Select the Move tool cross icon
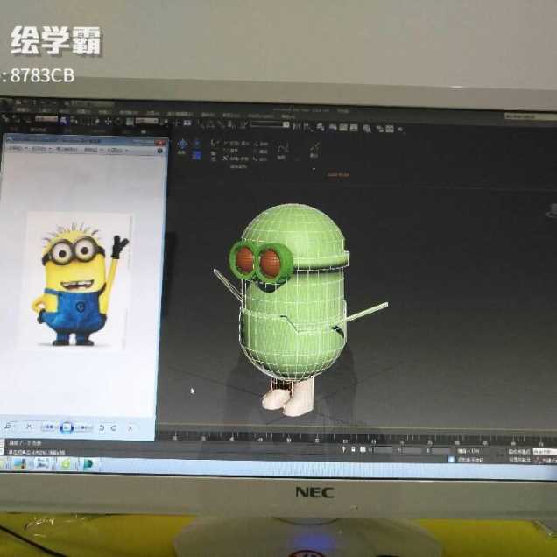This screenshot has height=557, width=557. point(108,122)
